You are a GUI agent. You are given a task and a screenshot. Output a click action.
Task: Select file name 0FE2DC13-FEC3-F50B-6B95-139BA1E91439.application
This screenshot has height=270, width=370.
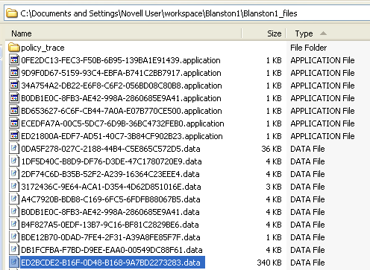click(x=121, y=60)
